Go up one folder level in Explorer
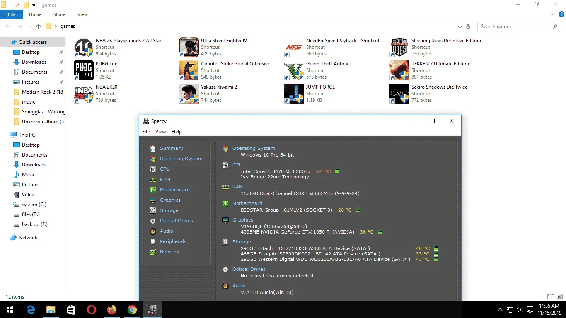Image resolution: width=566 pixels, height=318 pixels. click(39, 26)
